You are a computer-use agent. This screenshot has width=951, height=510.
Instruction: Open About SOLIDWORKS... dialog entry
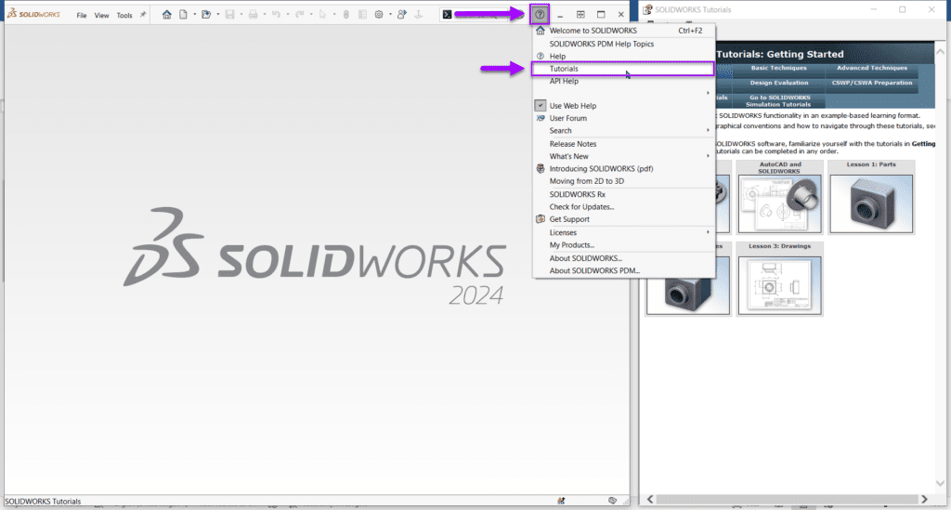[x=623, y=258]
